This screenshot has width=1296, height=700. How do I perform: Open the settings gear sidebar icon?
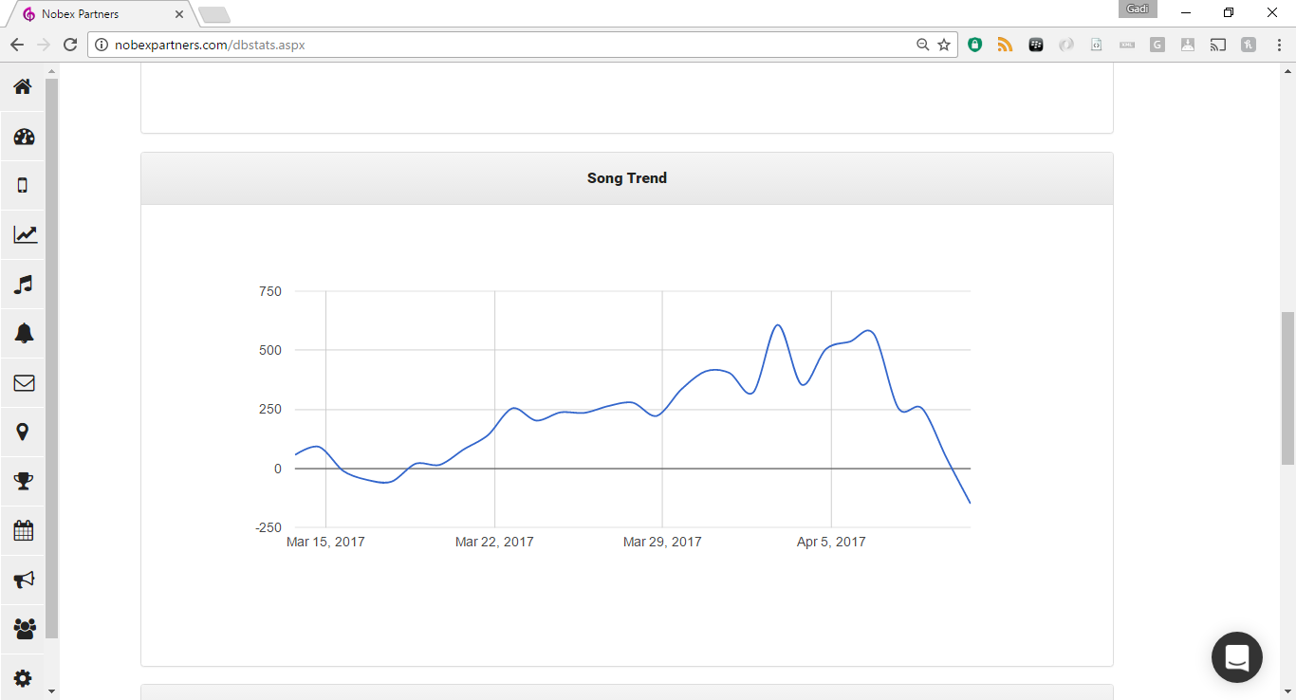pyautogui.click(x=23, y=678)
